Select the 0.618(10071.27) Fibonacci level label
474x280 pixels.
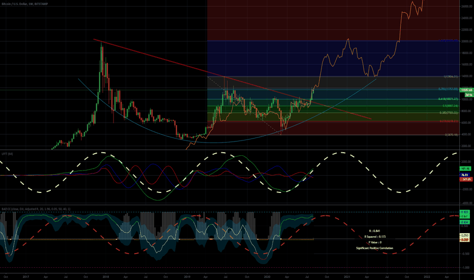(x=448, y=99)
